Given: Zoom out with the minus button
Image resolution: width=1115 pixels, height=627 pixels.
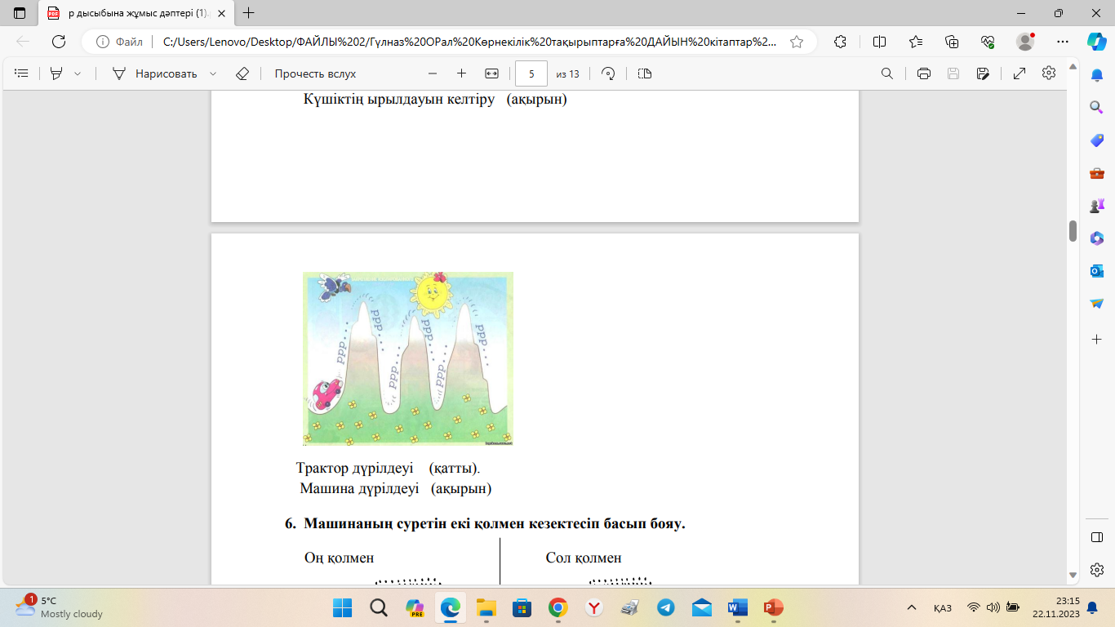Looking at the screenshot, I should pyautogui.click(x=433, y=73).
